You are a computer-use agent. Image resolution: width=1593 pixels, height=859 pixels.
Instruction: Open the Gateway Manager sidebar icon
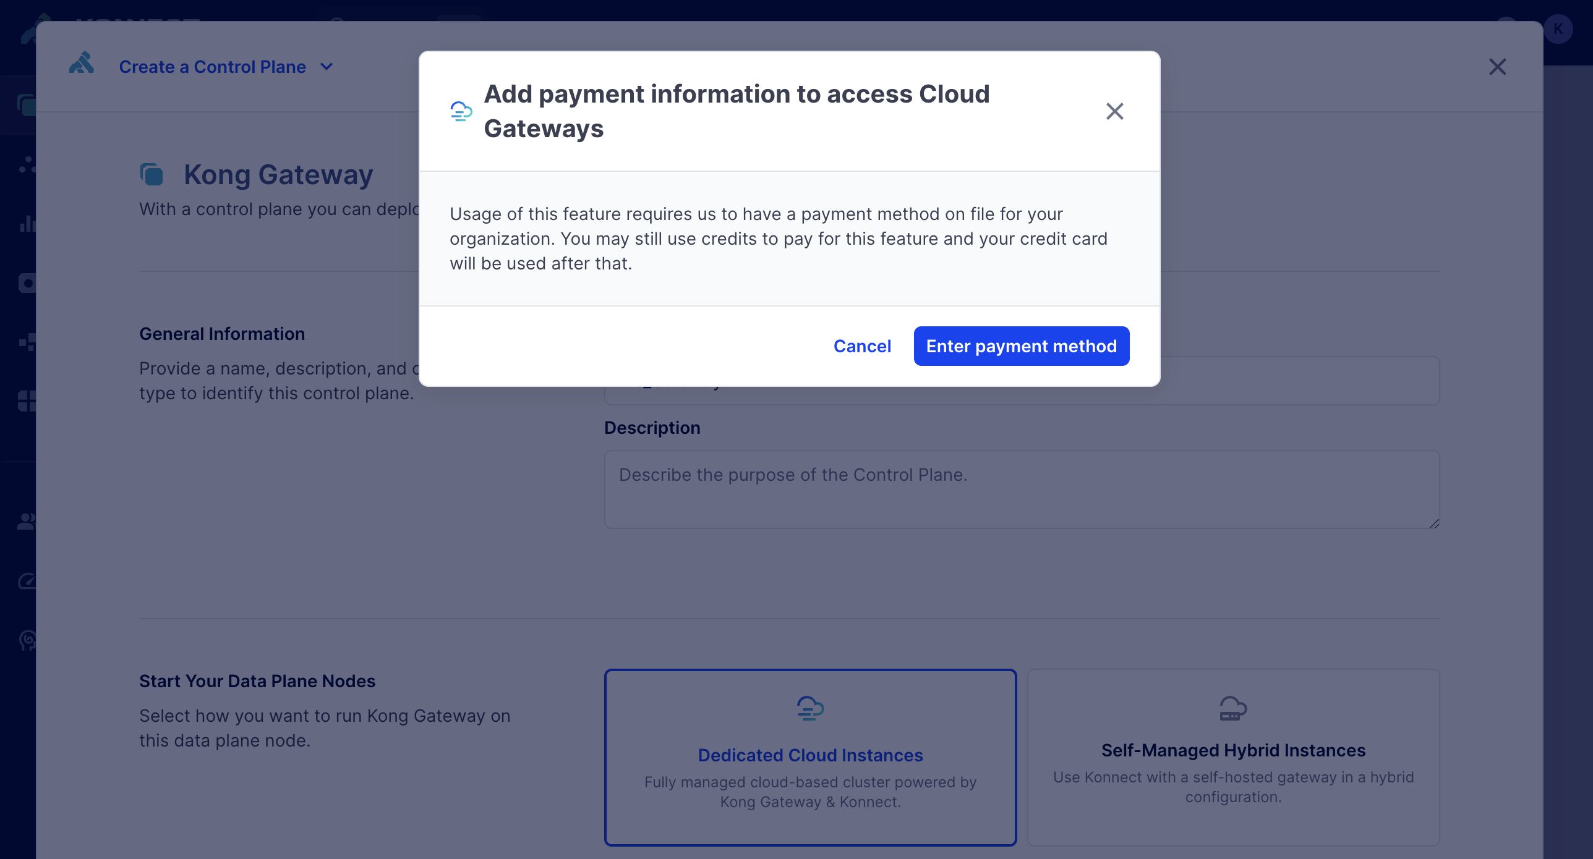point(26,105)
